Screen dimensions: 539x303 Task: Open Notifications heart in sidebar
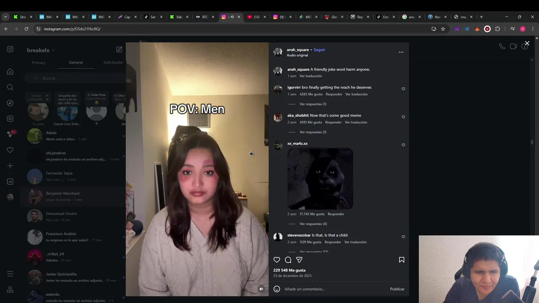10,150
